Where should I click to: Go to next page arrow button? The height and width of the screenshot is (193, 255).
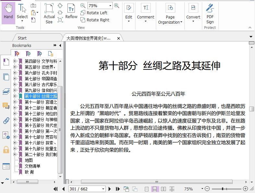point(110,189)
